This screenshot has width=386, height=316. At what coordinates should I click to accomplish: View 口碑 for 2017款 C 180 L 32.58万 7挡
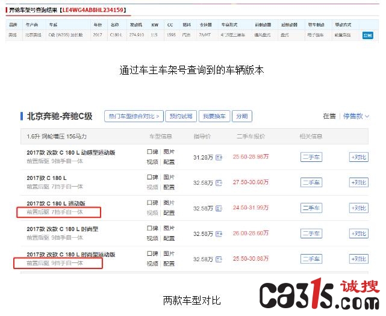[x=152, y=177]
